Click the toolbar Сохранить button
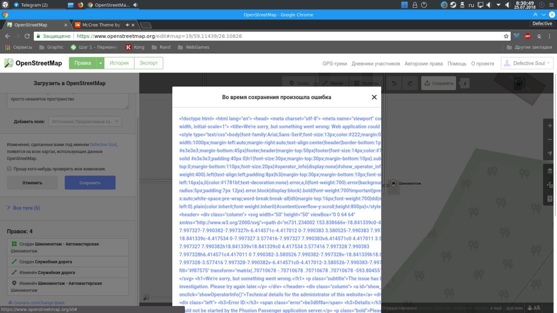The image size is (557, 313). coord(439,83)
